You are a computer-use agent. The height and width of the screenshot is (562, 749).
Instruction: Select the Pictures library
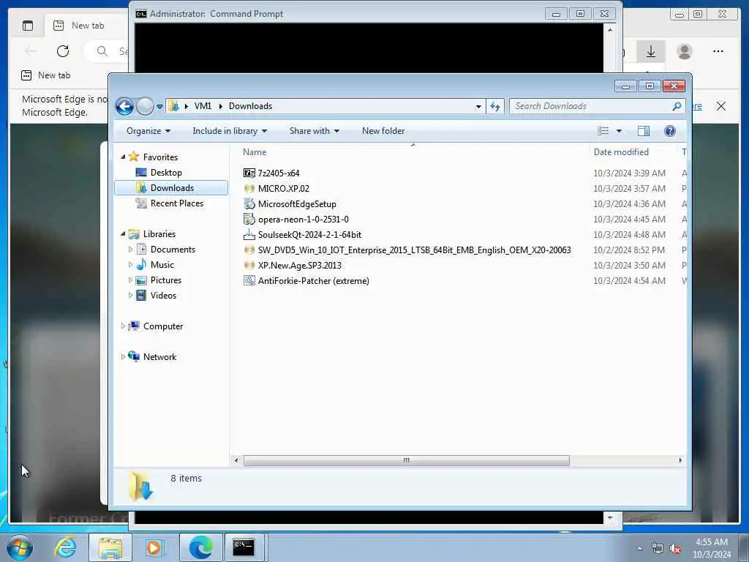(165, 280)
